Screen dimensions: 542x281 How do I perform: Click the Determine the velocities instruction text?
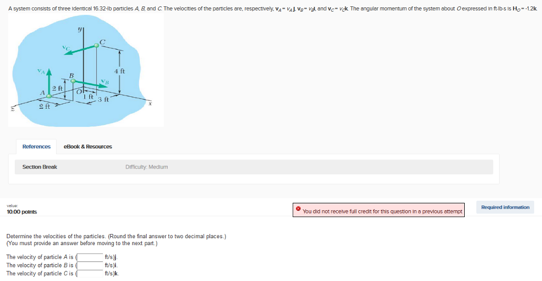(x=116, y=236)
